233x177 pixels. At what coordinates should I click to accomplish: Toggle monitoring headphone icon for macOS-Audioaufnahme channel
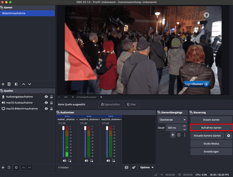(x=91, y=161)
